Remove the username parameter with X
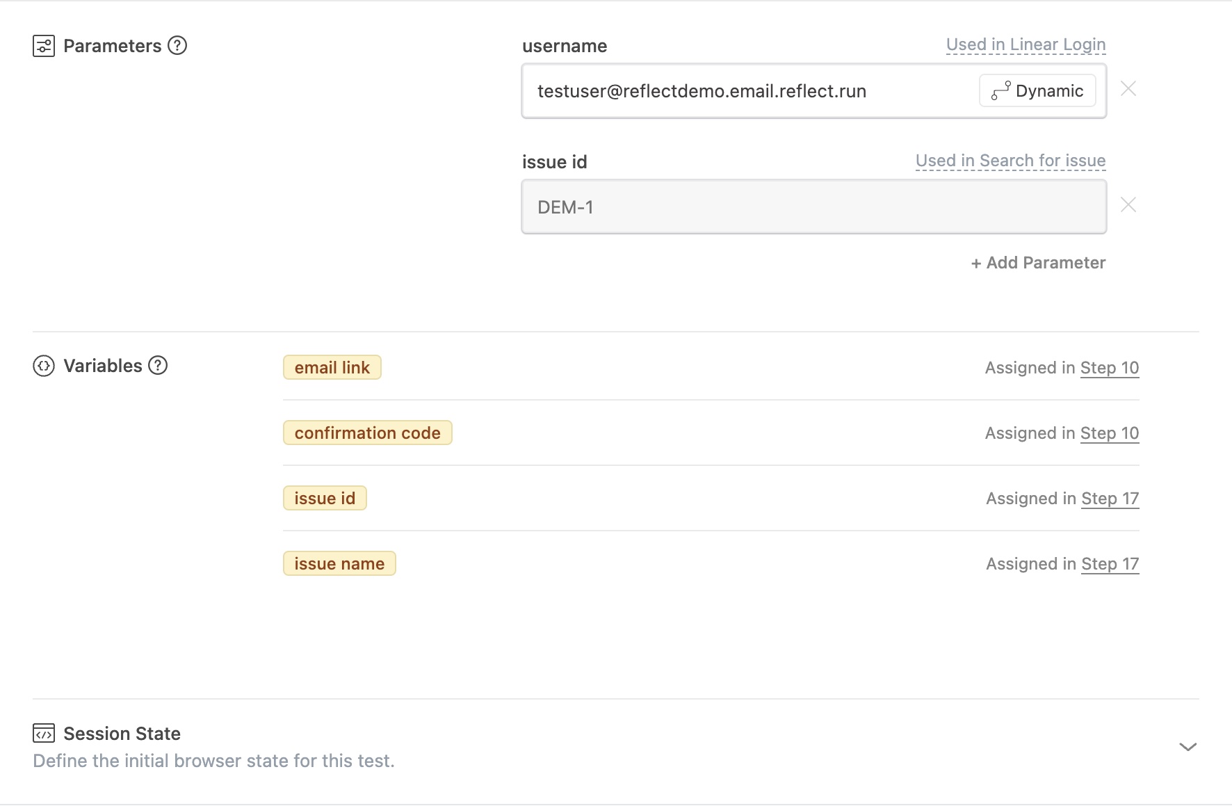Screen dimensions: 1232x806 [x=1128, y=89]
